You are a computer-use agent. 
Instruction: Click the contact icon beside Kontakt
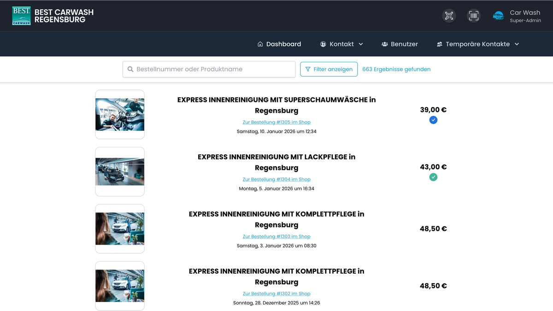tap(323, 44)
